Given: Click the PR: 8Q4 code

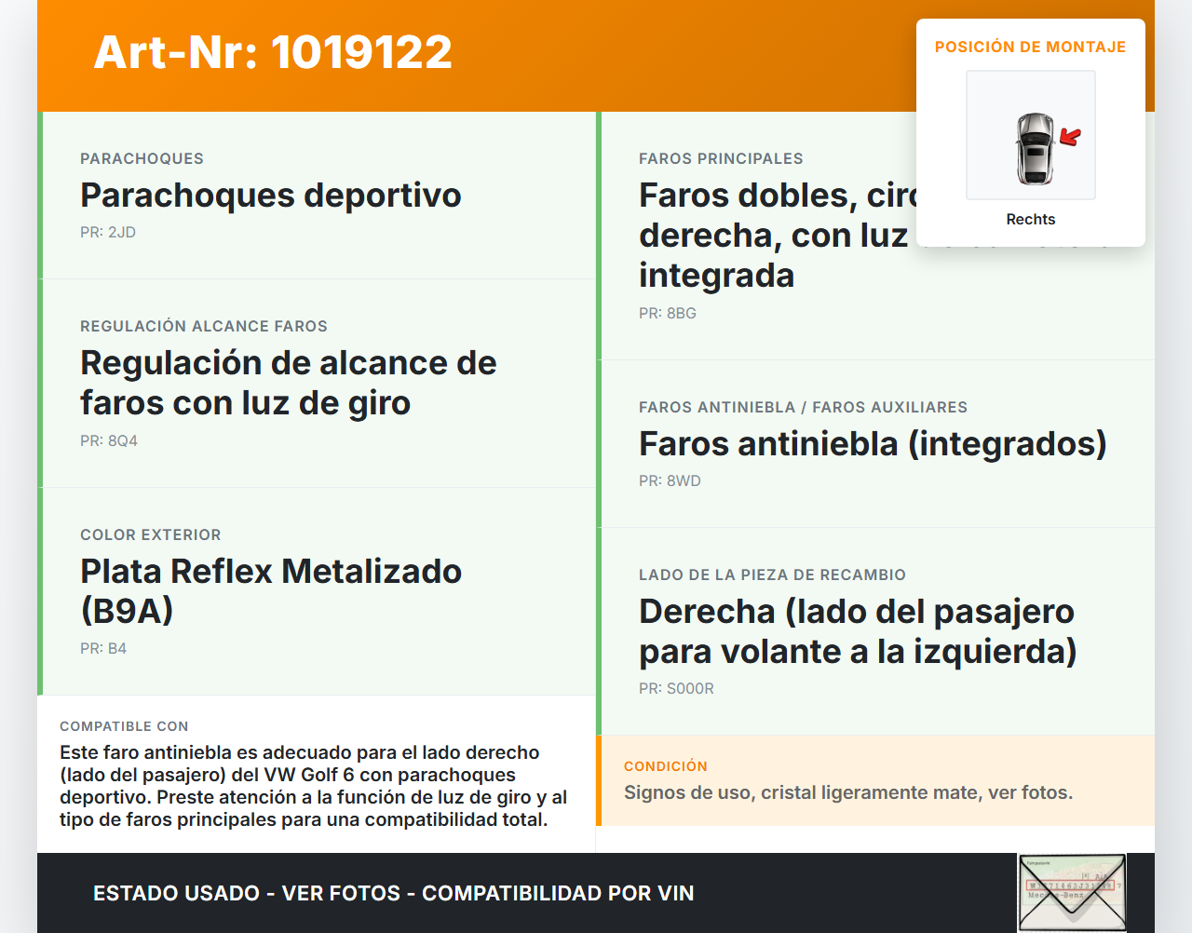Looking at the screenshot, I should 109,441.
